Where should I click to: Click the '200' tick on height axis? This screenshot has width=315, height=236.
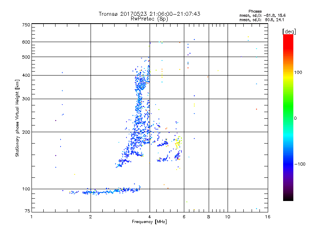[26, 132]
